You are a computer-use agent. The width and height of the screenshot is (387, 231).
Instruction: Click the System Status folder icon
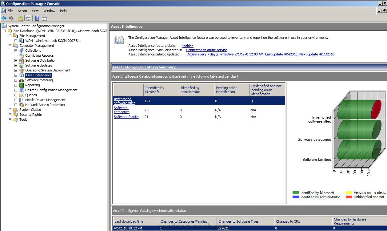(x=16, y=110)
